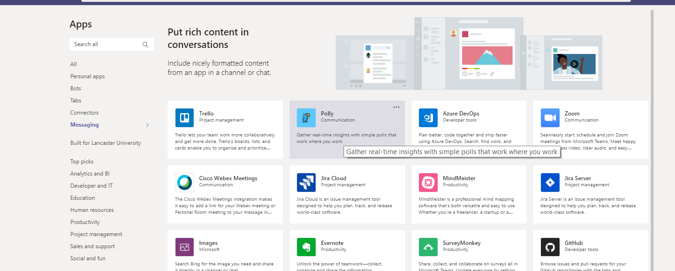Click the Trello app title
The width and height of the screenshot is (675, 271).
(x=207, y=114)
